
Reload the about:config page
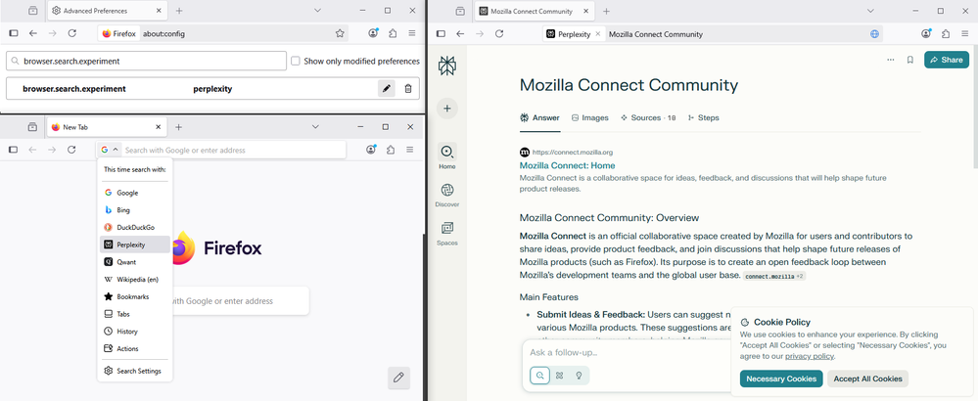[x=72, y=33]
